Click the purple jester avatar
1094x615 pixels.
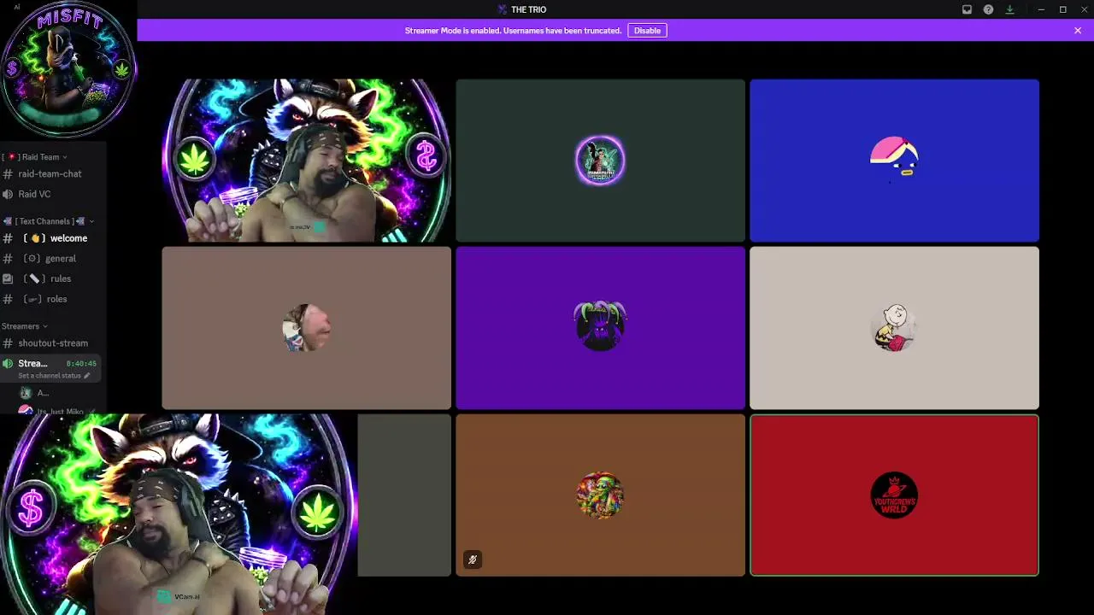click(x=600, y=326)
